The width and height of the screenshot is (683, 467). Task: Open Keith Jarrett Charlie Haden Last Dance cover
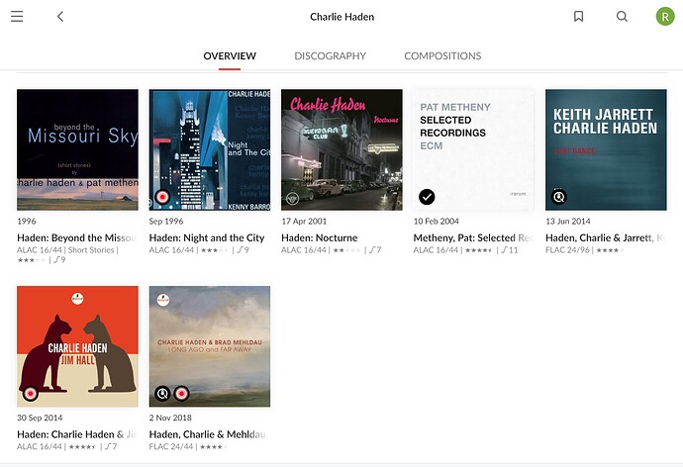pos(606,149)
